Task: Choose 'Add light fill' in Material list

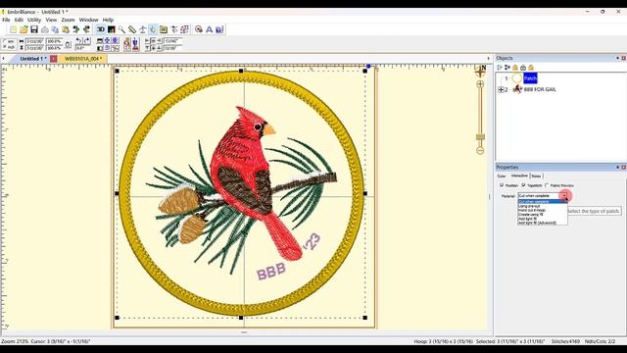Action: point(543,219)
